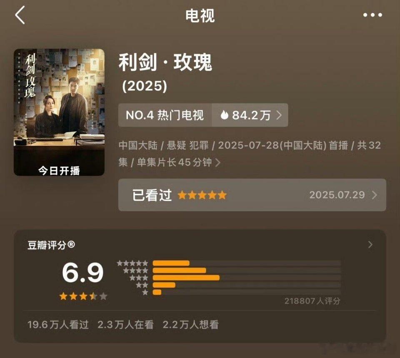Tap the flame popularity icon
The image size is (400, 358).
(224, 115)
